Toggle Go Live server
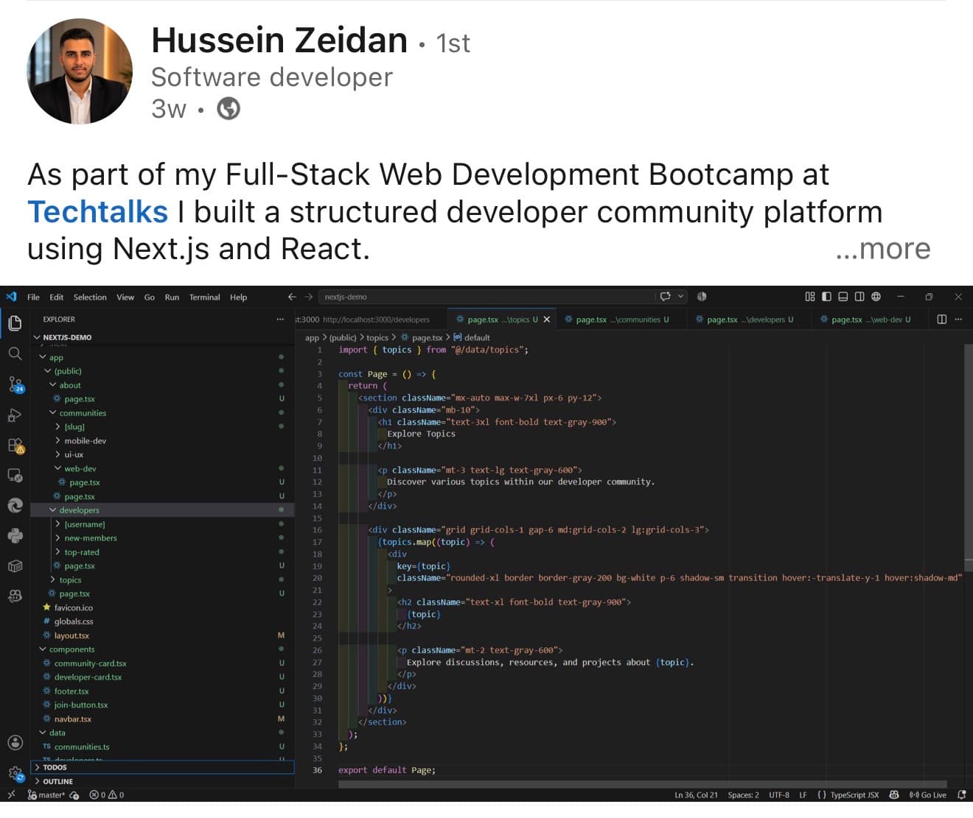Screen dimensions: 973x818 [x=928, y=794]
